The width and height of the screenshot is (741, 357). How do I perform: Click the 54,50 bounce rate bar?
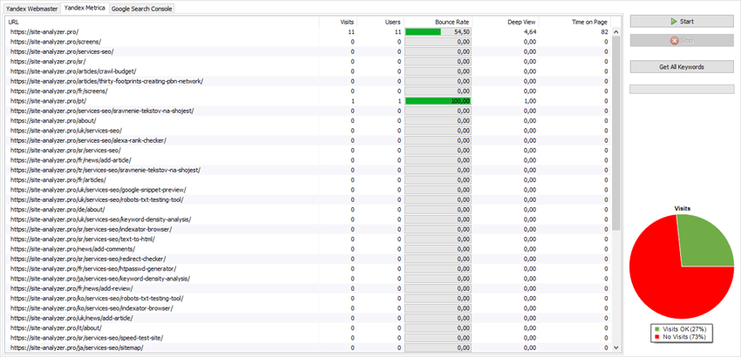point(438,31)
